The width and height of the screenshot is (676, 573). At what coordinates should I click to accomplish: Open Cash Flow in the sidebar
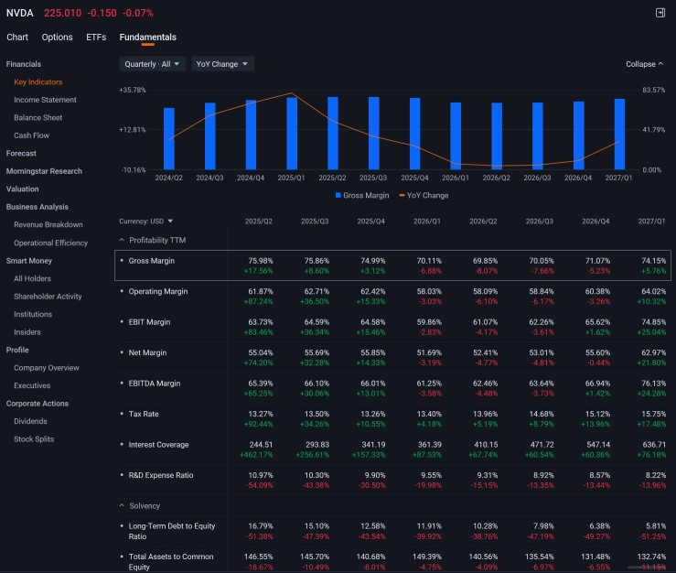(31, 135)
